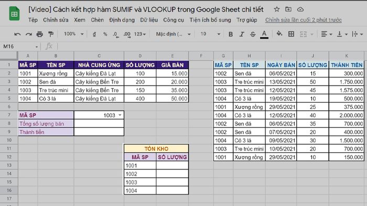
Task: Open vertical align dropdown
Action: (342, 35)
